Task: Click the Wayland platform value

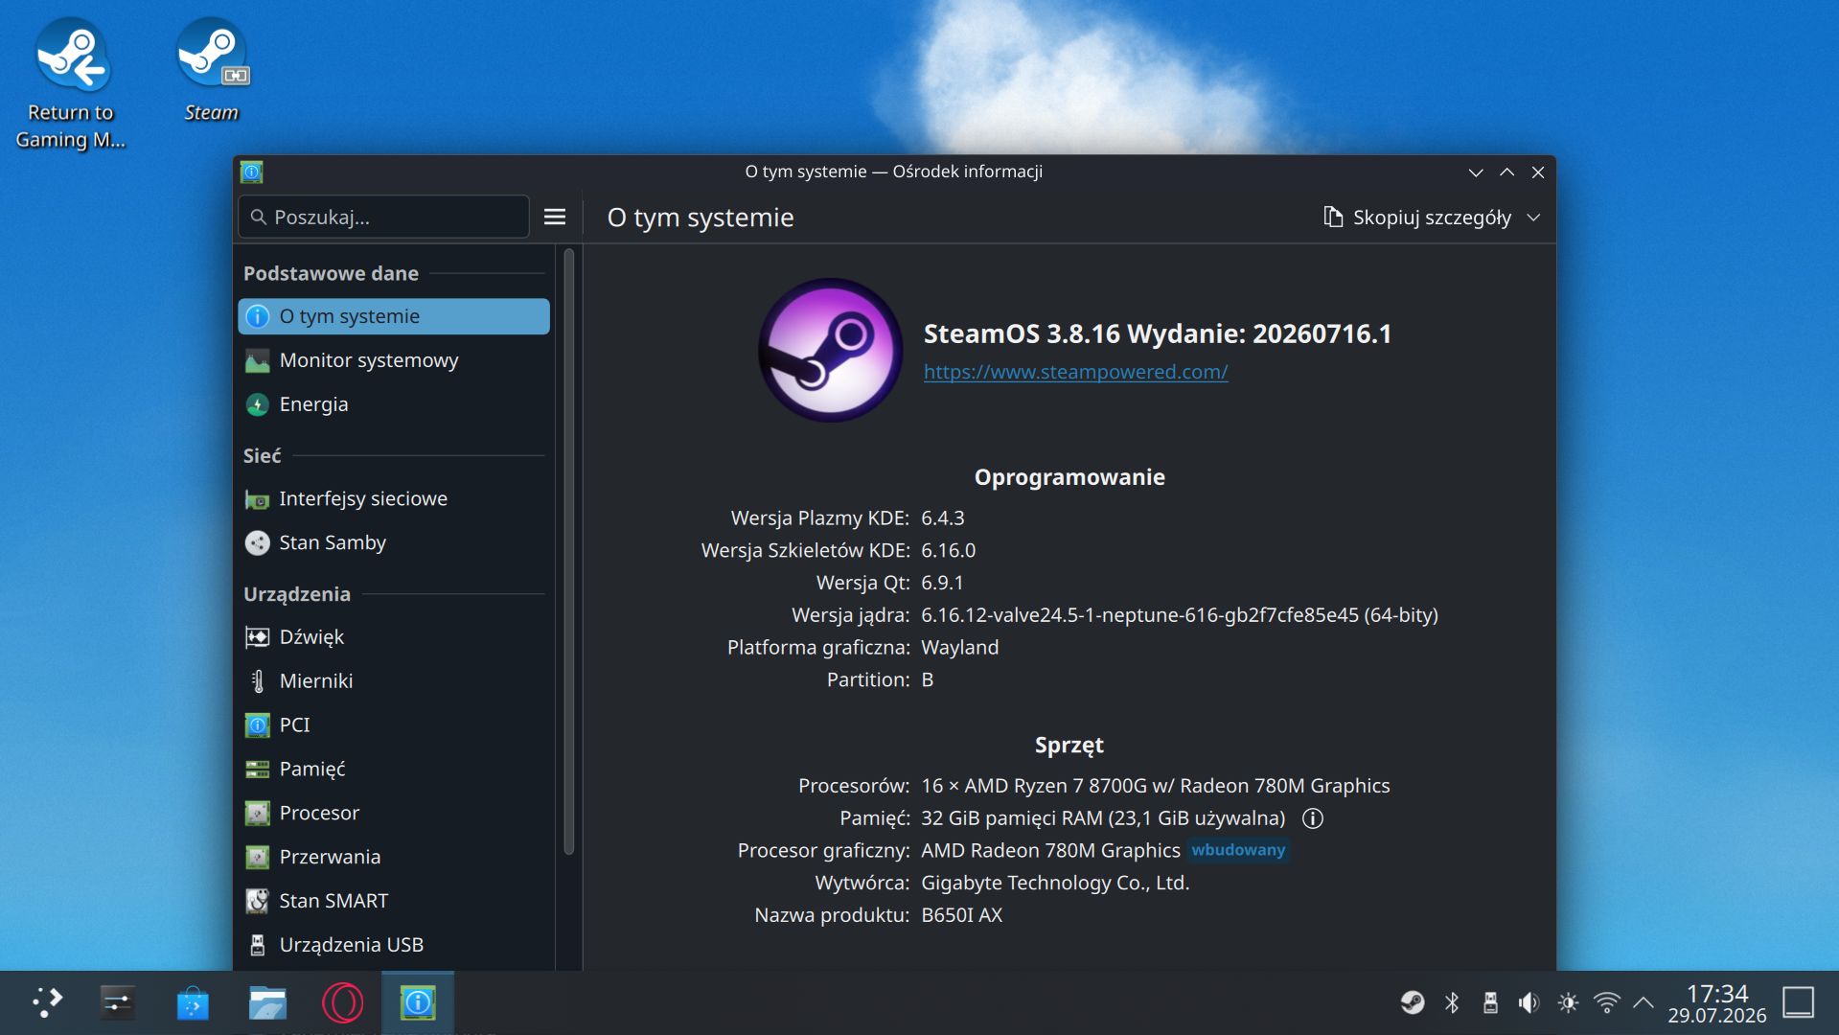Action: (959, 648)
